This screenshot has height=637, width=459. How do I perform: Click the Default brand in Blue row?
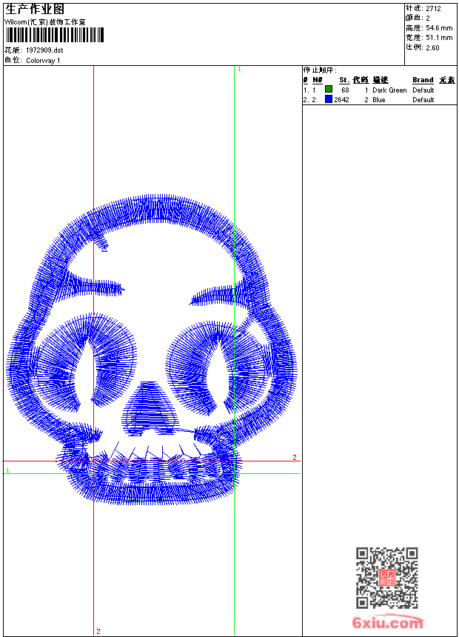point(423,100)
